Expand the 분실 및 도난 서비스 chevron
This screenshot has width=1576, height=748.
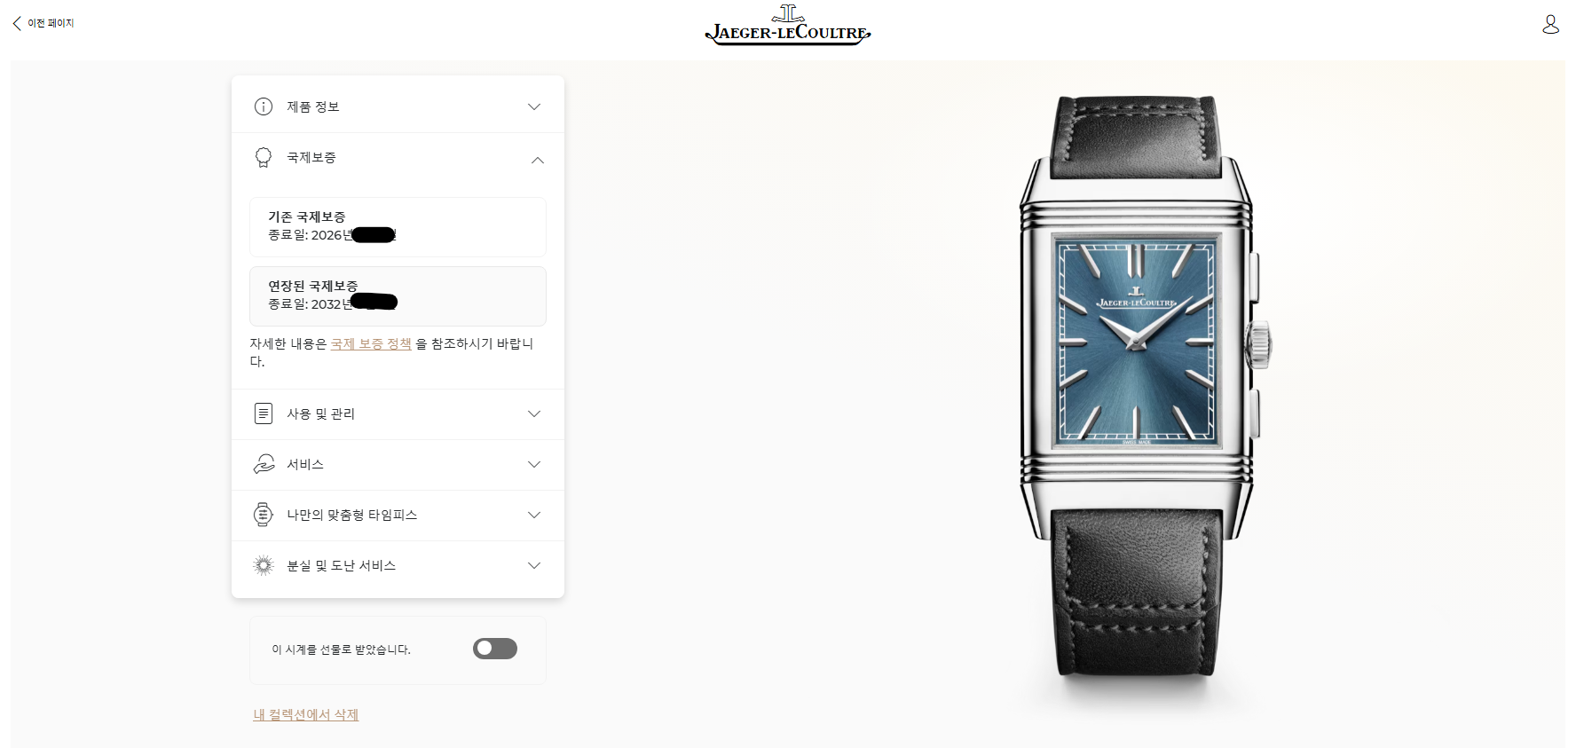[534, 565]
